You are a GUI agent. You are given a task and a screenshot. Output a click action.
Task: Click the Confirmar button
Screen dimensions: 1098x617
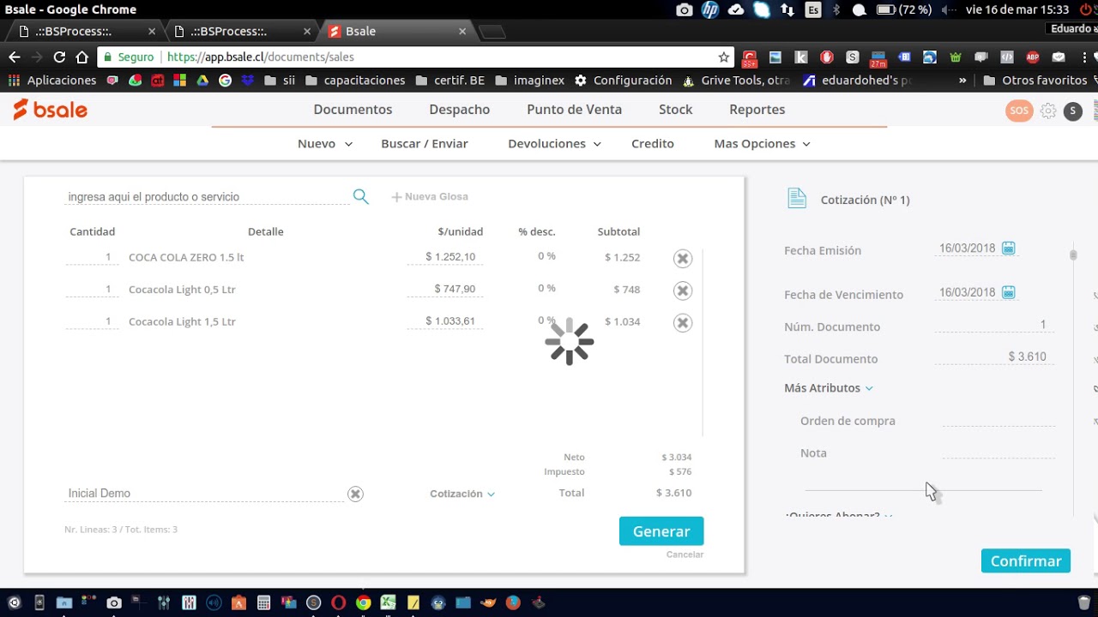click(1026, 561)
